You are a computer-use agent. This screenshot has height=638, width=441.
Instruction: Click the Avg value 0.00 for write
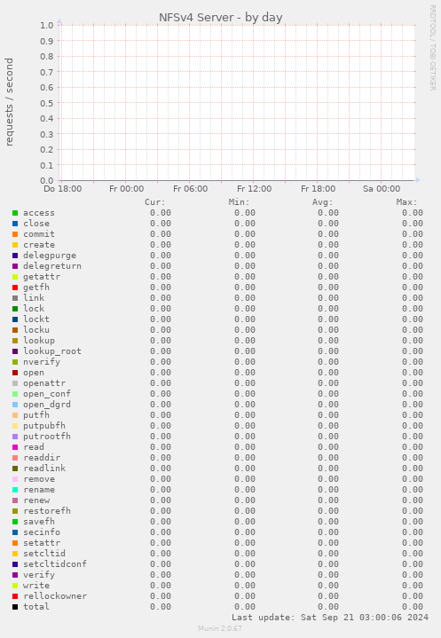pyautogui.click(x=328, y=585)
